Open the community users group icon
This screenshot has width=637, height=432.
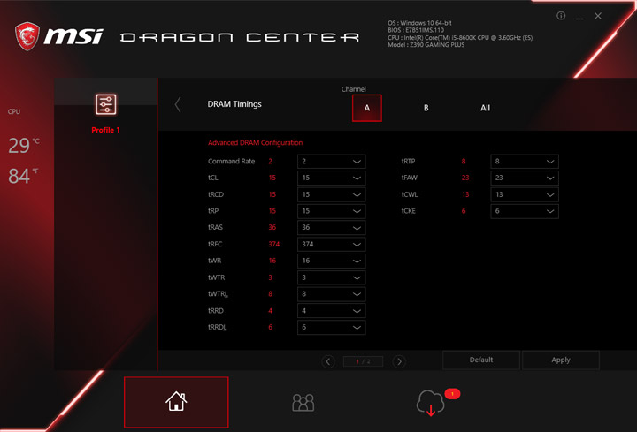click(x=303, y=402)
